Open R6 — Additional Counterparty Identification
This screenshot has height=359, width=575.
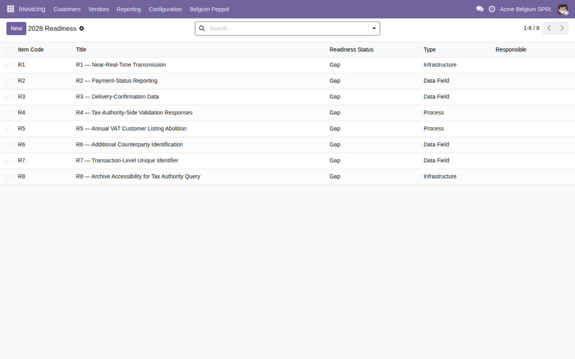click(x=129, y=145)
